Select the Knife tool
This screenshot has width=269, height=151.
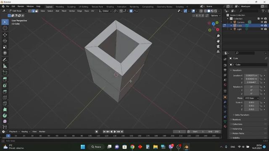pos(5,104)
